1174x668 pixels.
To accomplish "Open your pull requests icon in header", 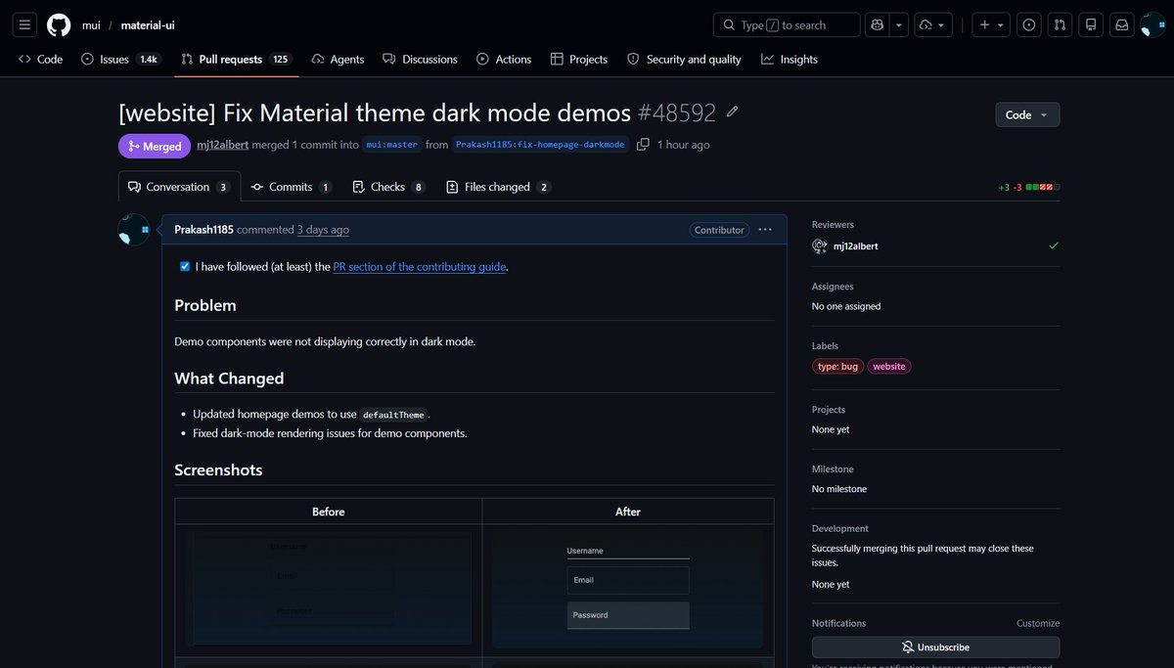I will pos(1060,25).
